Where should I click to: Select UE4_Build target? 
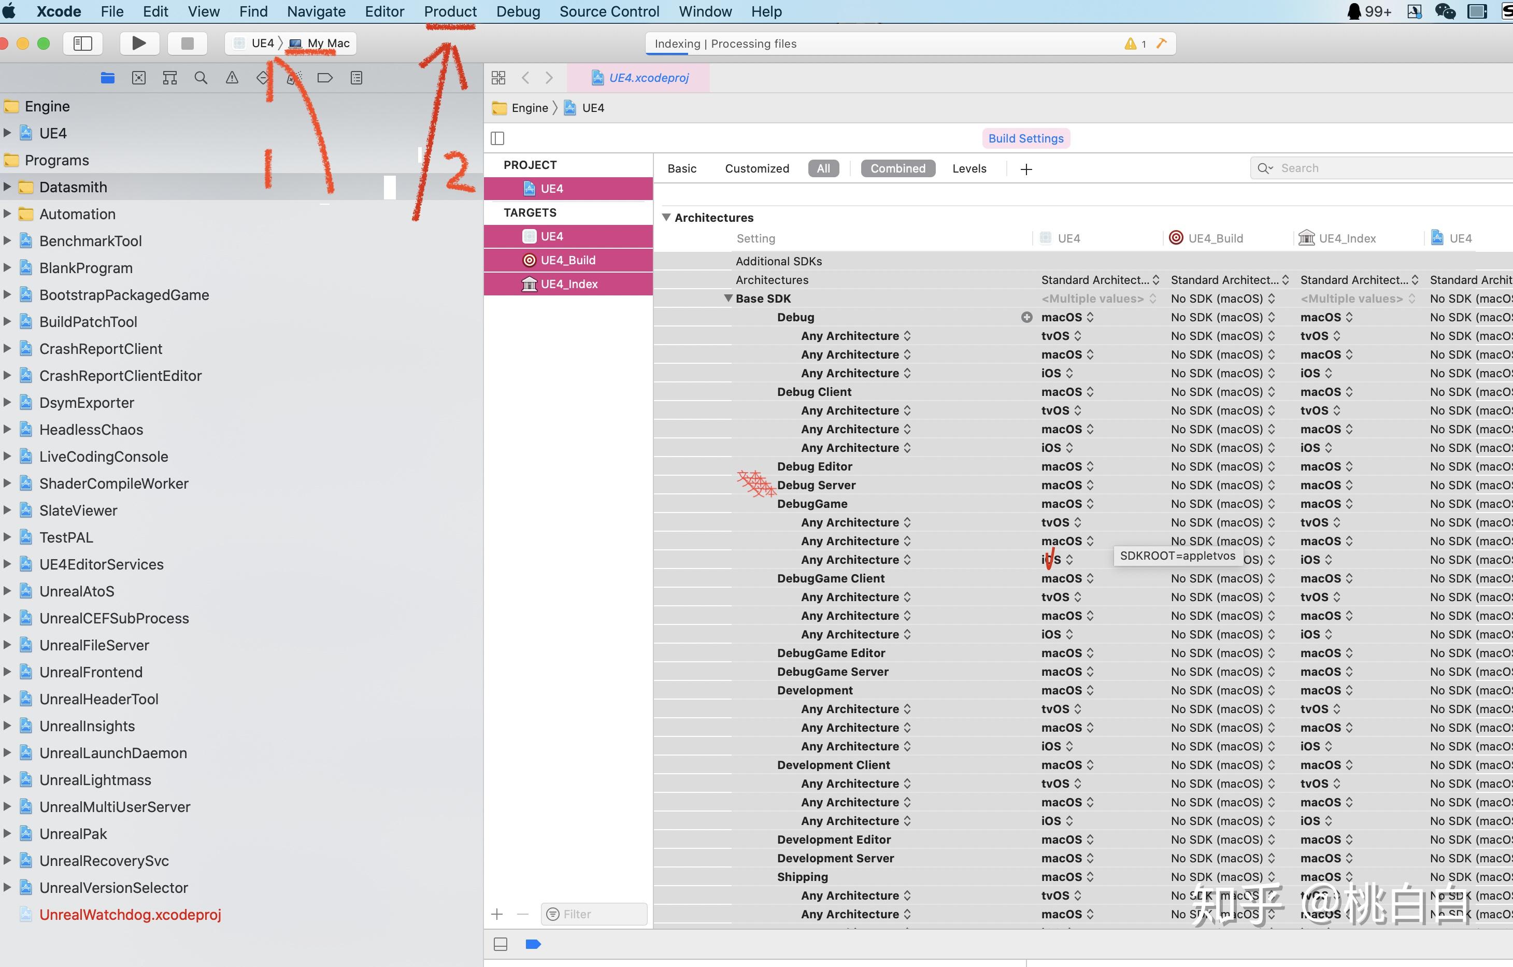point(567,260)
